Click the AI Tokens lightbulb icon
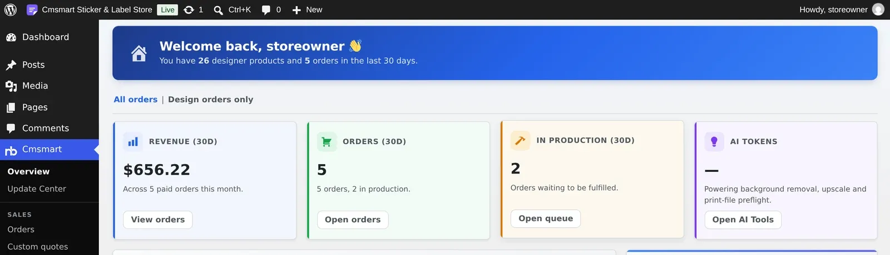This screenshot has height=255, width=890. (714, 142)
